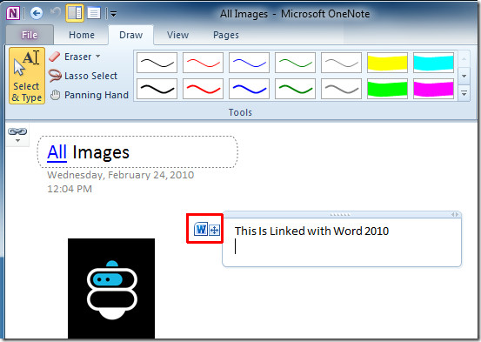
Task: Open the Word linked-note icon
Action: (x=201, y=230)
